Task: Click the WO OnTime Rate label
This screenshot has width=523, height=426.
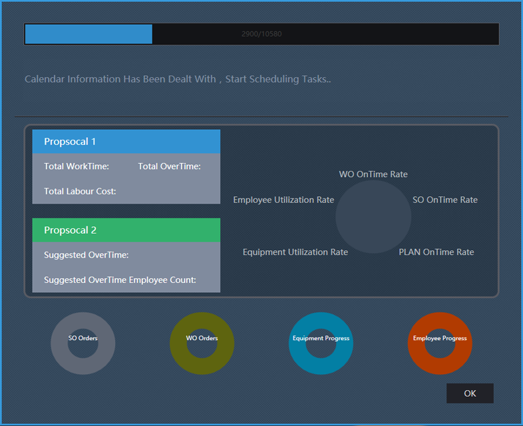Action: tap(373, 174)
